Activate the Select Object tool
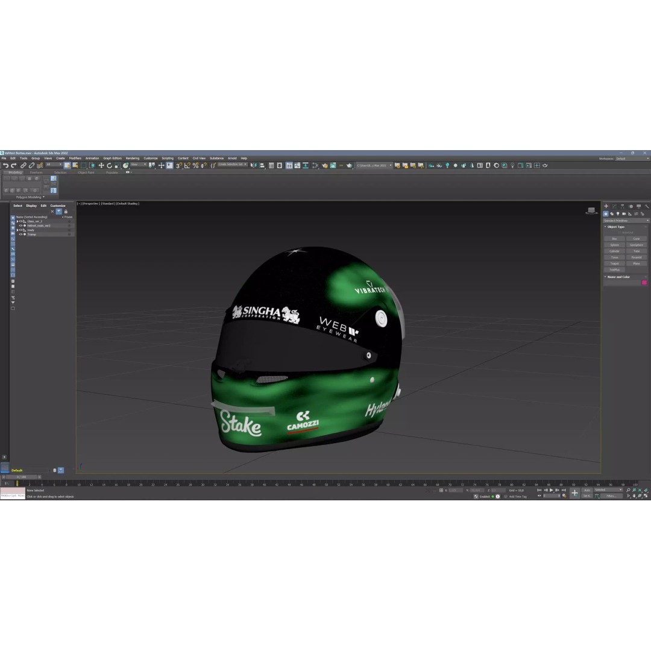Image resolution: width=651 pixels, height=651 pixels. [x=67, y=165]
